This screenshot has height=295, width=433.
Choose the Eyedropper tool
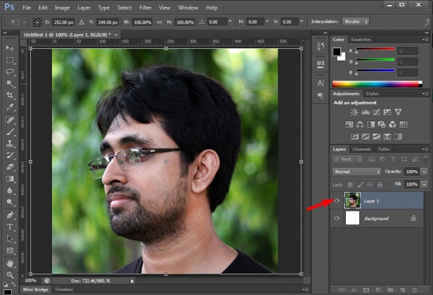(x=10, y=107)
